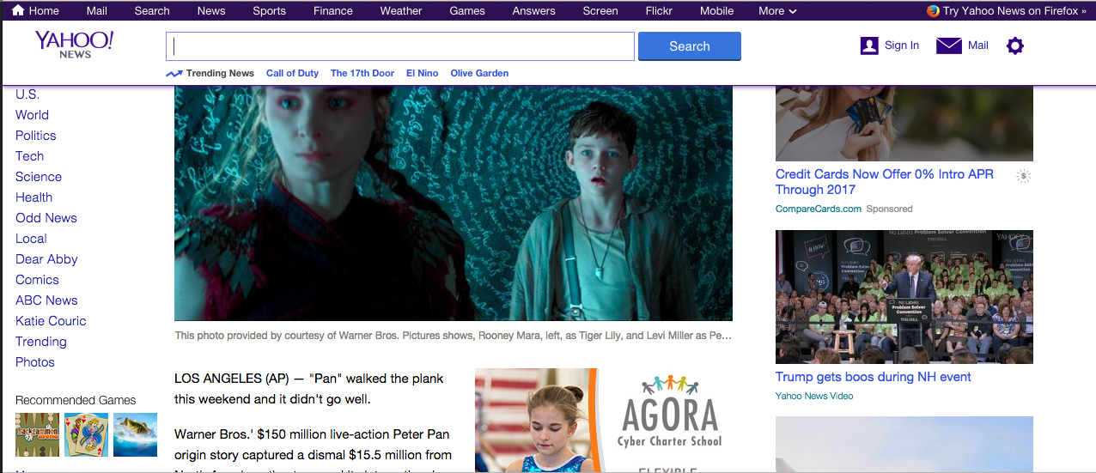1096x473 pixels.
Task: Open Mobile in the top navigation bar
Action: [716, 11]
